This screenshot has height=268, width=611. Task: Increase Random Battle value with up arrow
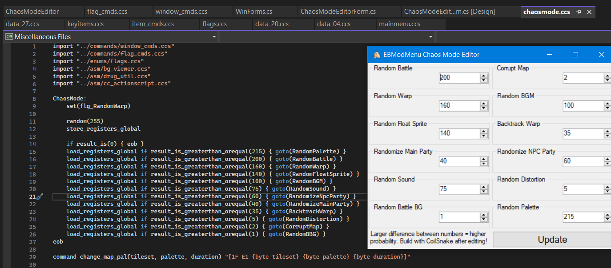[x=484, y=75]
